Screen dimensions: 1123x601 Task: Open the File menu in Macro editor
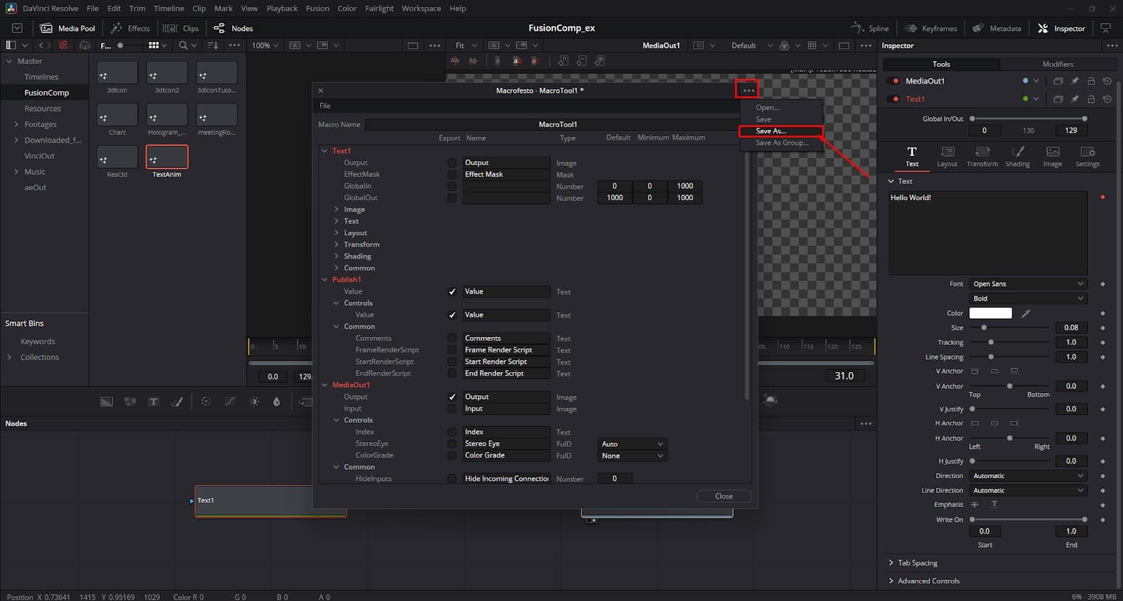(325, 106)
